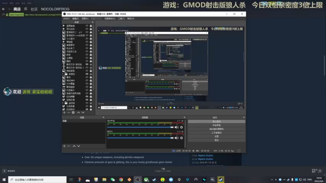The image size is (326, 183).
Task: Toggle lock on 红色箭头 source
Action: point(91,90)
